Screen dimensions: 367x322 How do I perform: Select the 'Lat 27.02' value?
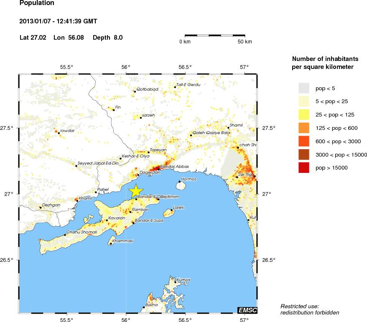pos(33,38)
